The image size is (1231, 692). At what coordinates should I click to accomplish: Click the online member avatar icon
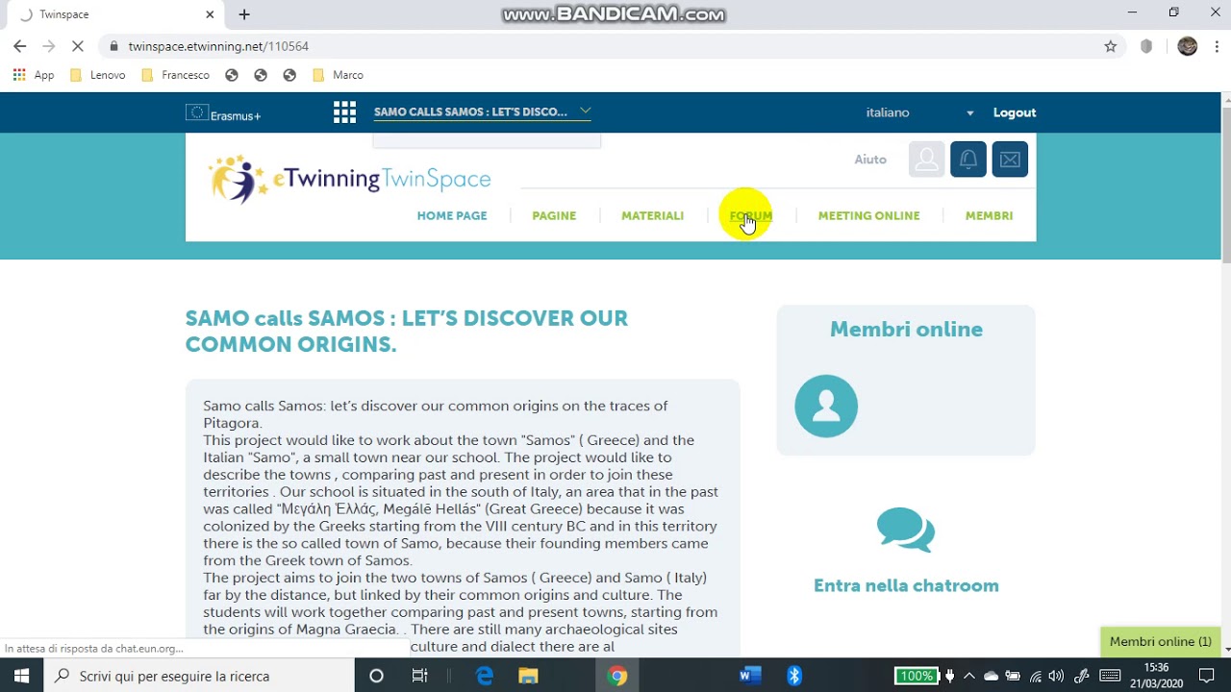[x=826, y=406]
